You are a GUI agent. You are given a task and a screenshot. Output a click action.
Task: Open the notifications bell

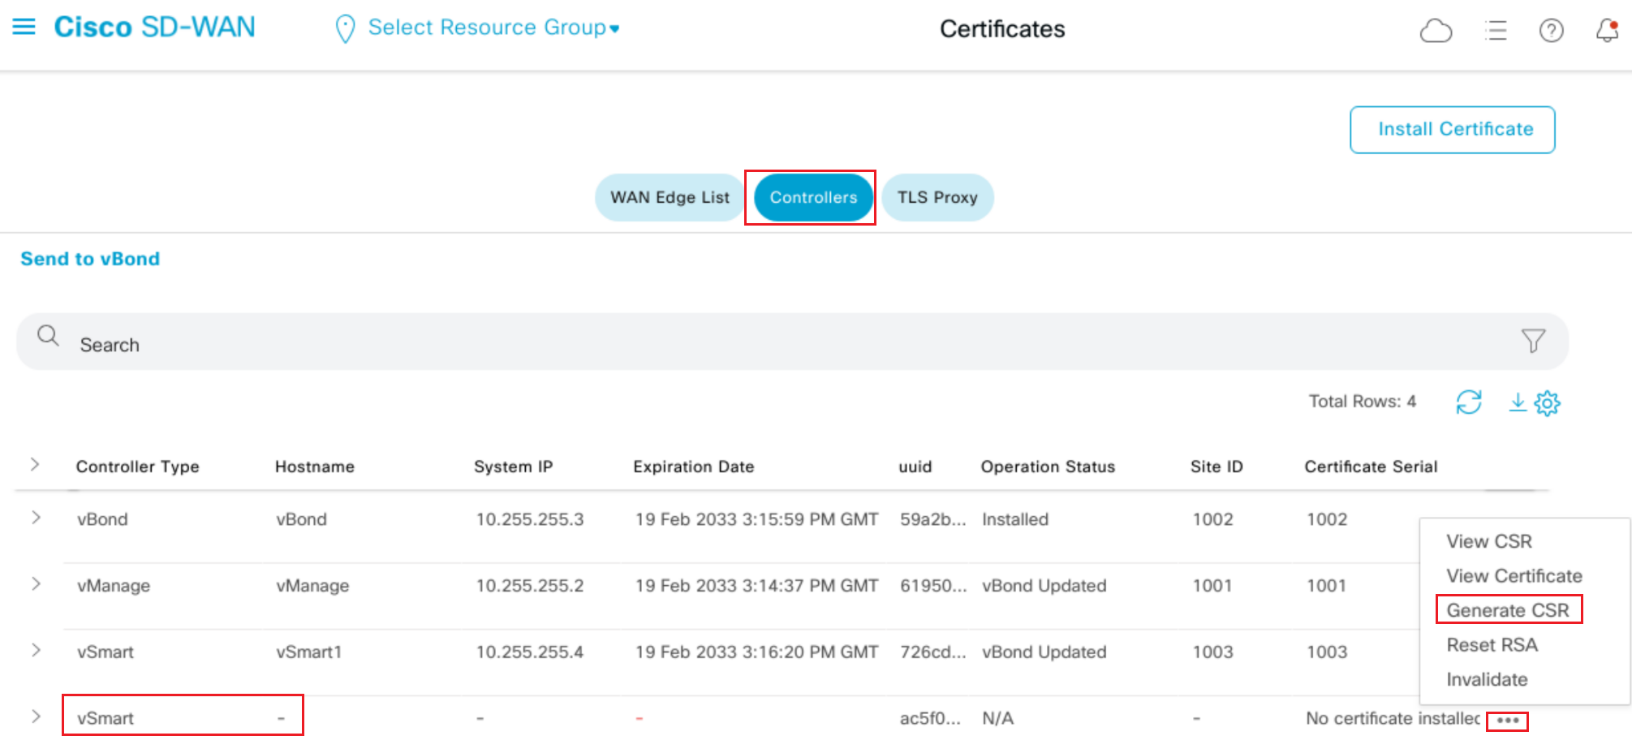(1607, 31)
